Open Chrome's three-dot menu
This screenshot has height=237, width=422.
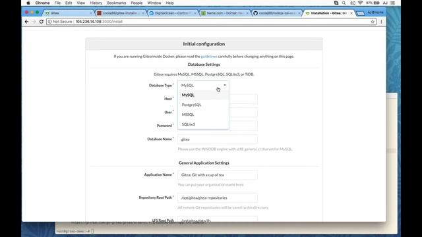381,22
